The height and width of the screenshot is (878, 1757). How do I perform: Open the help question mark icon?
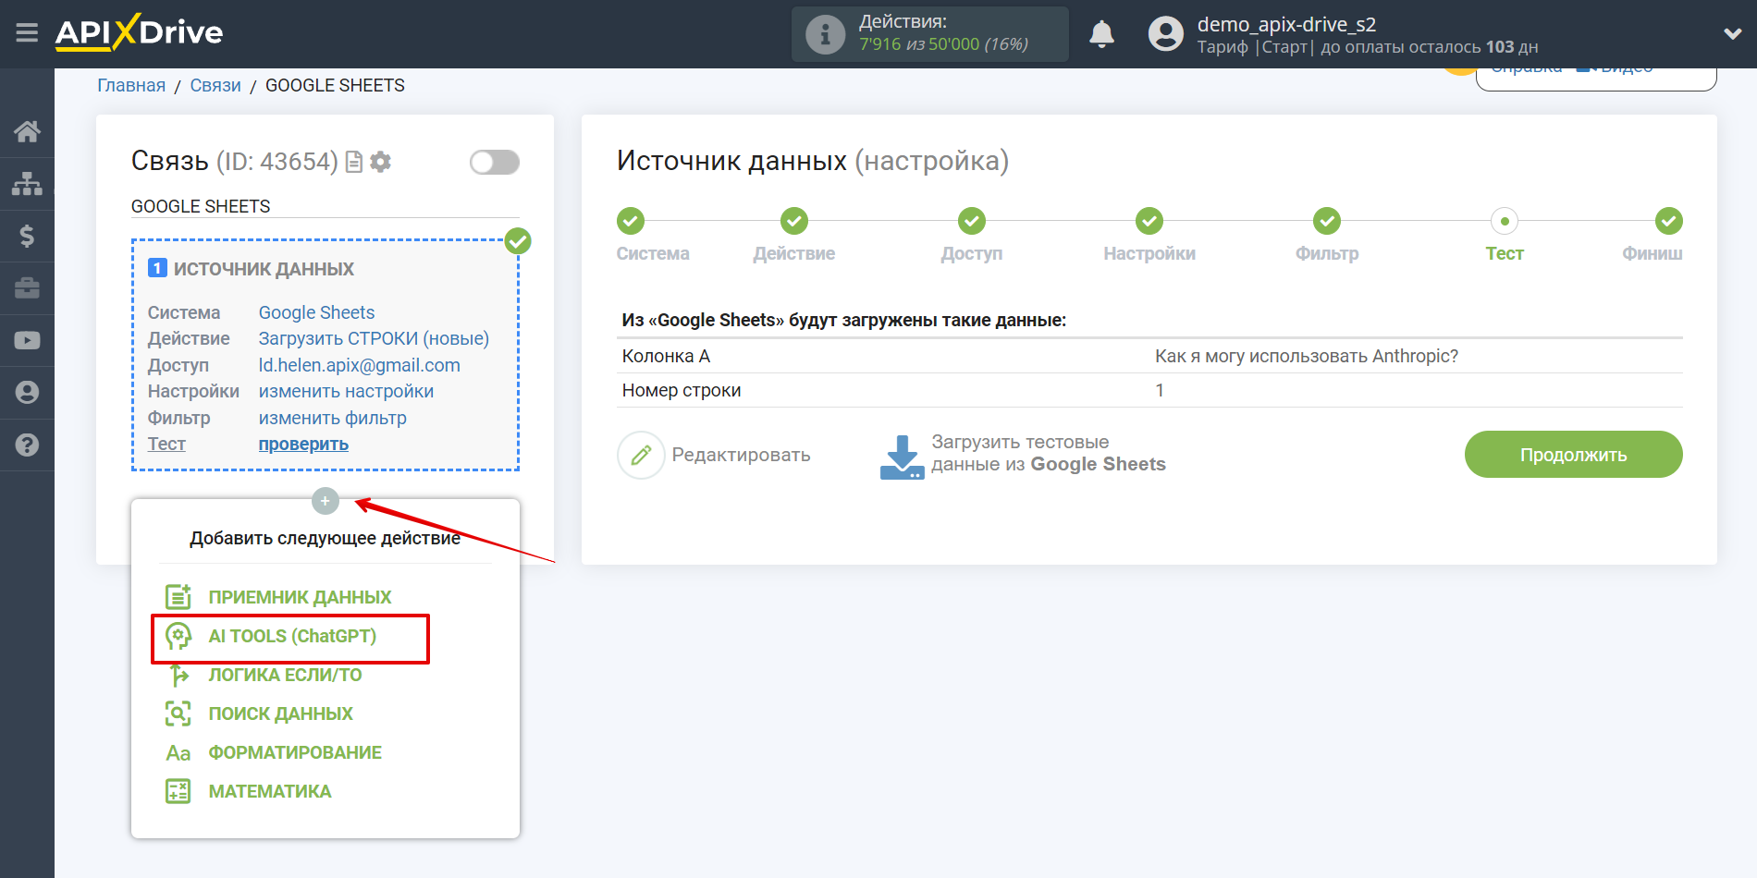pyautogui.click(x=27, y=445)
